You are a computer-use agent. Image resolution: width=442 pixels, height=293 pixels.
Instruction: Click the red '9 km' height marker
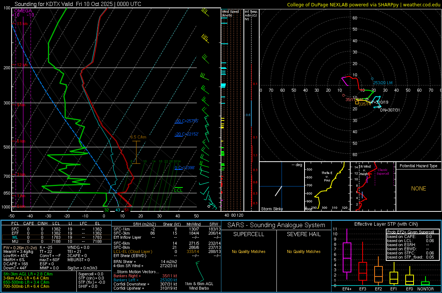pyautogui.click(x=21, y=105)
